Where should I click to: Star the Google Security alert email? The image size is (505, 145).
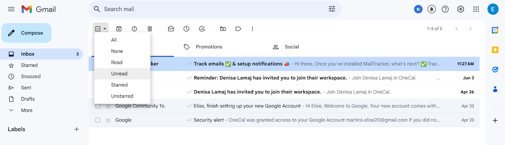[108, 120]
